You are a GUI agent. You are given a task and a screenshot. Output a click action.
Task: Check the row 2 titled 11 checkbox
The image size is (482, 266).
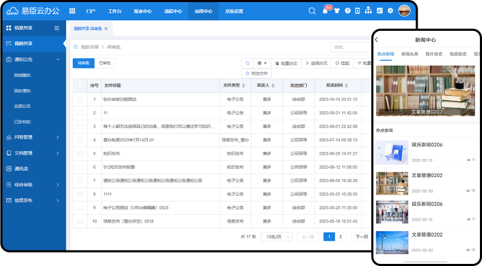click(81, 113)
